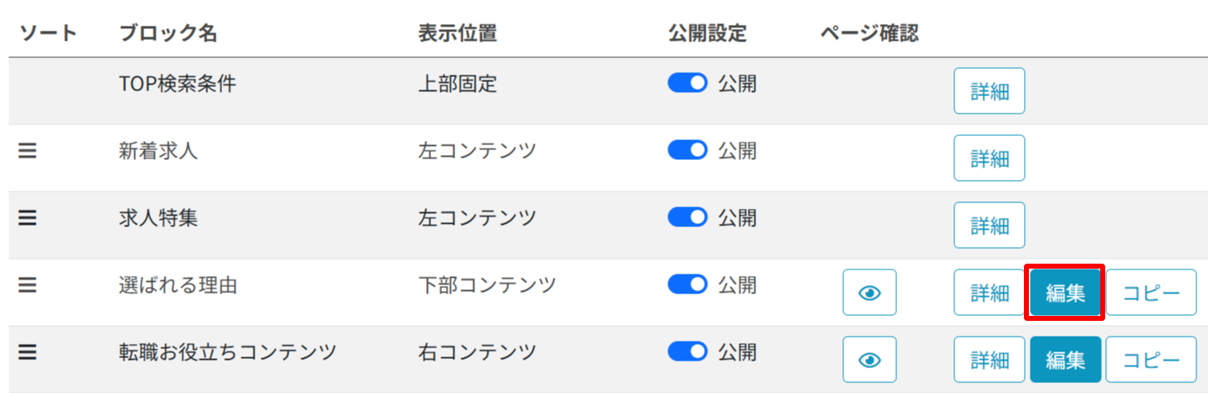Copy the 転職お役立ちコンテンツ block with コピー
1208x393 pixels.
[x=1151, y=360]
